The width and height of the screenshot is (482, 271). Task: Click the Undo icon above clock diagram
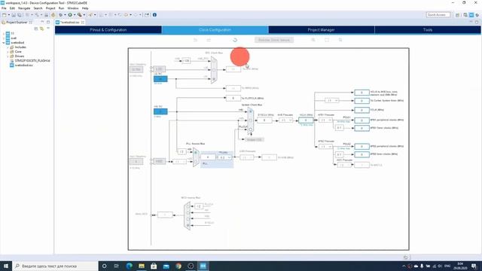tap(195, 40)
